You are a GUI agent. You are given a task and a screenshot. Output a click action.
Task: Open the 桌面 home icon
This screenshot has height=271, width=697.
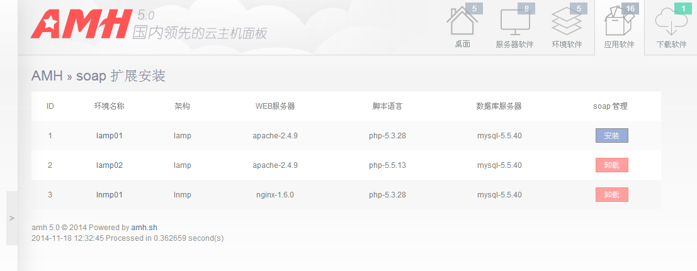click(x=462, y=24)
